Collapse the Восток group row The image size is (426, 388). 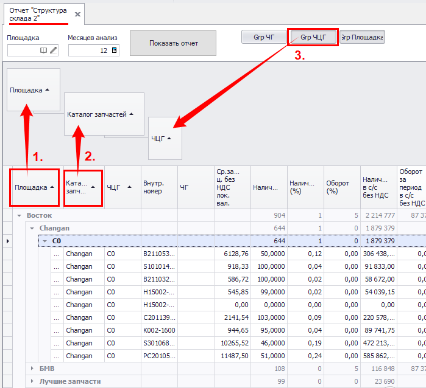coord(19,215)
